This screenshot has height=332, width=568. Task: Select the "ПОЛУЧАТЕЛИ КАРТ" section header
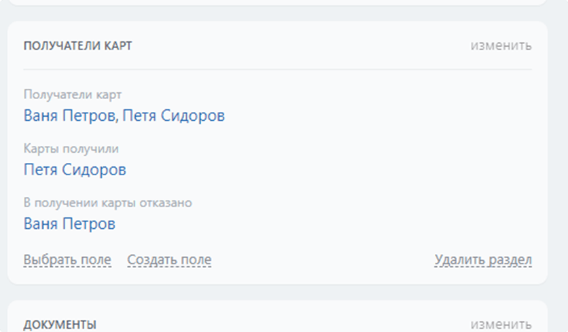[78, 46]
